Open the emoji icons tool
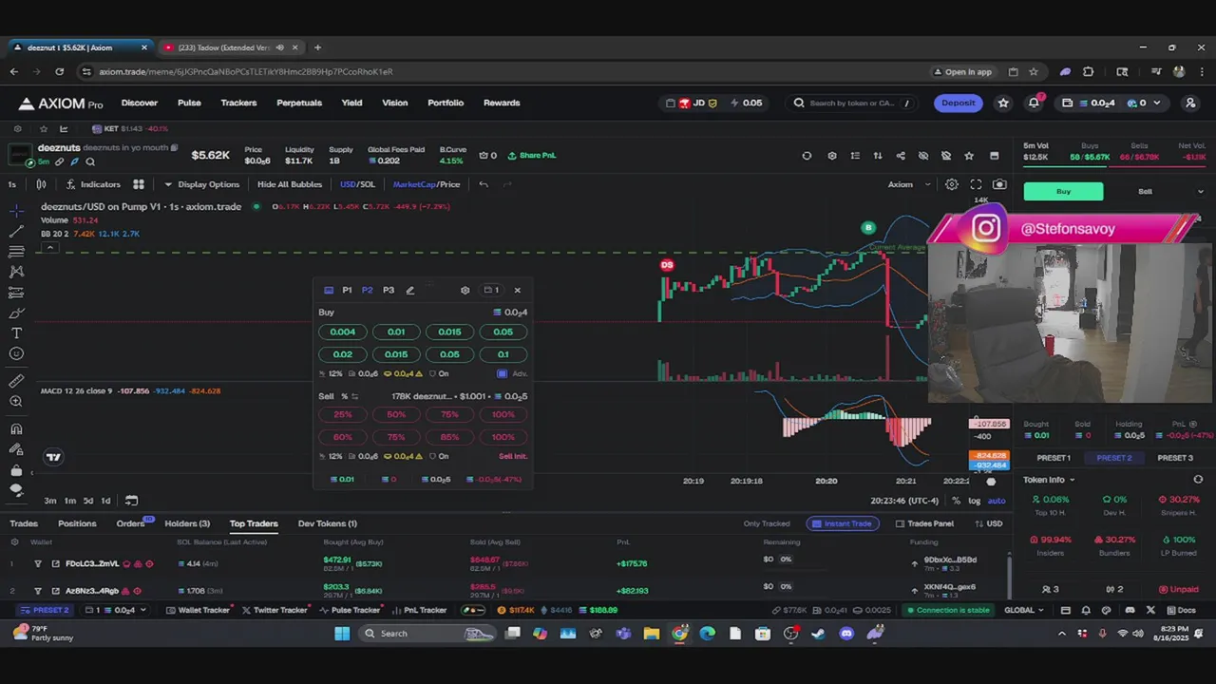 16,354
